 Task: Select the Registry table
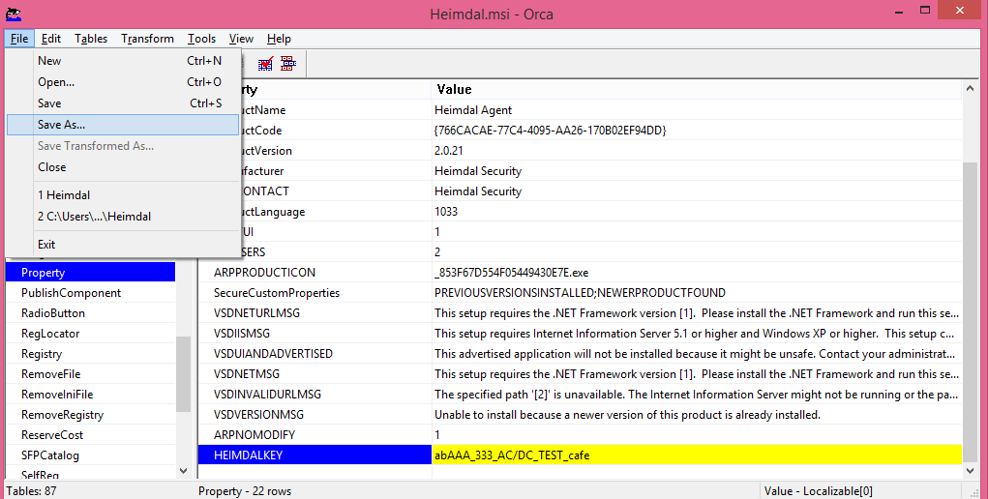coord(90,354)
